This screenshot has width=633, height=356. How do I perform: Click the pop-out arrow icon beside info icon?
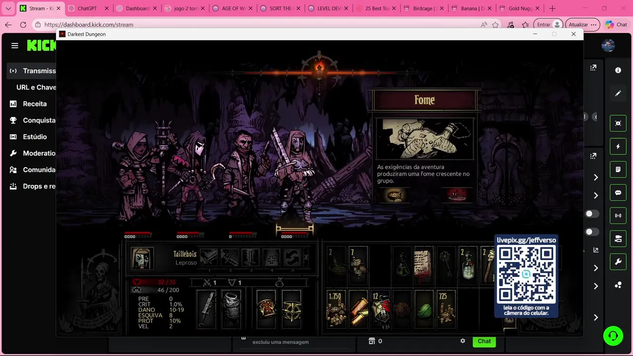[593, 68]
